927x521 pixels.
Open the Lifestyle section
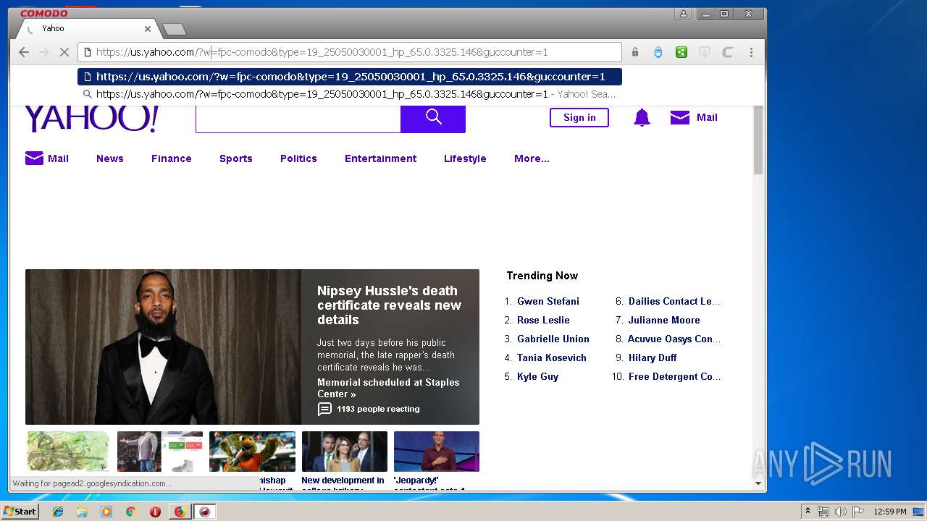tap(465, 158)
